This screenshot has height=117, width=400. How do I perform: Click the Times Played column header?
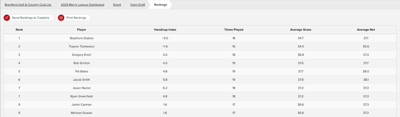[x=234, y=30]
